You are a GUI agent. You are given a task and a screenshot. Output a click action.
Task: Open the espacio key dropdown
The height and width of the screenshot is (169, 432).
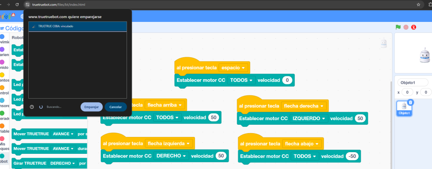click(x=233, y=68)
